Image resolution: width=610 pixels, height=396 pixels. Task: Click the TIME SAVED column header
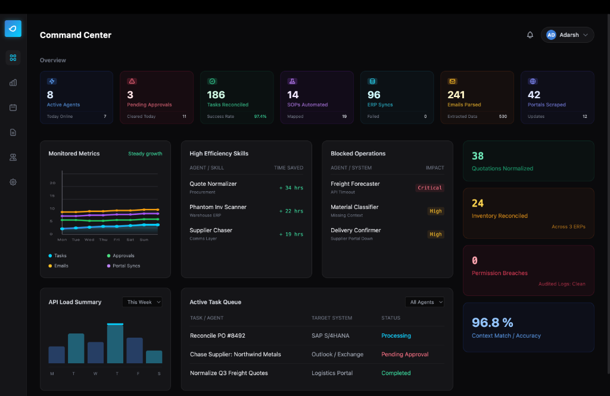tap(288, 168)
